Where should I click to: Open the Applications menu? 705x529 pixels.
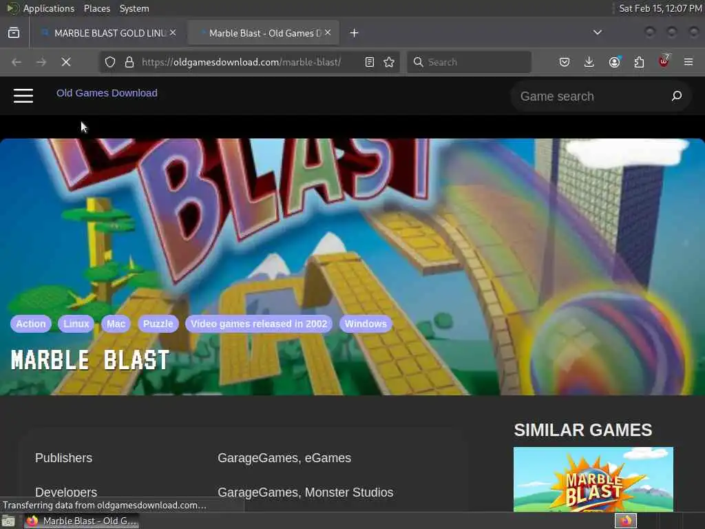click(x=49, y=8)
